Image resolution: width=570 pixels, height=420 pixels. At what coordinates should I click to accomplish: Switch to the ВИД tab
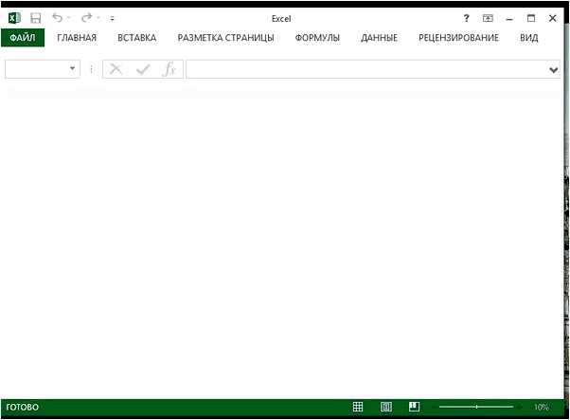point(529,38)
